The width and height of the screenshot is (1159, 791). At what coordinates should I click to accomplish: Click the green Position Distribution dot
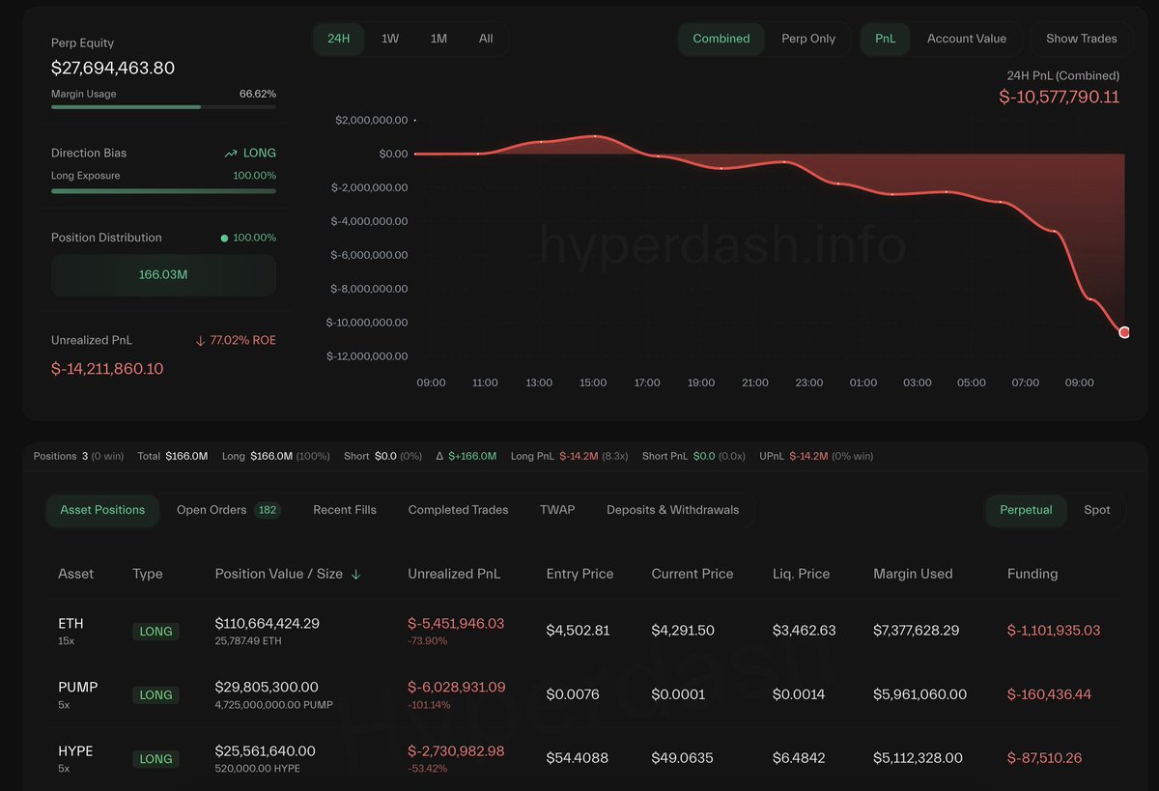click(x=224, y=238)
